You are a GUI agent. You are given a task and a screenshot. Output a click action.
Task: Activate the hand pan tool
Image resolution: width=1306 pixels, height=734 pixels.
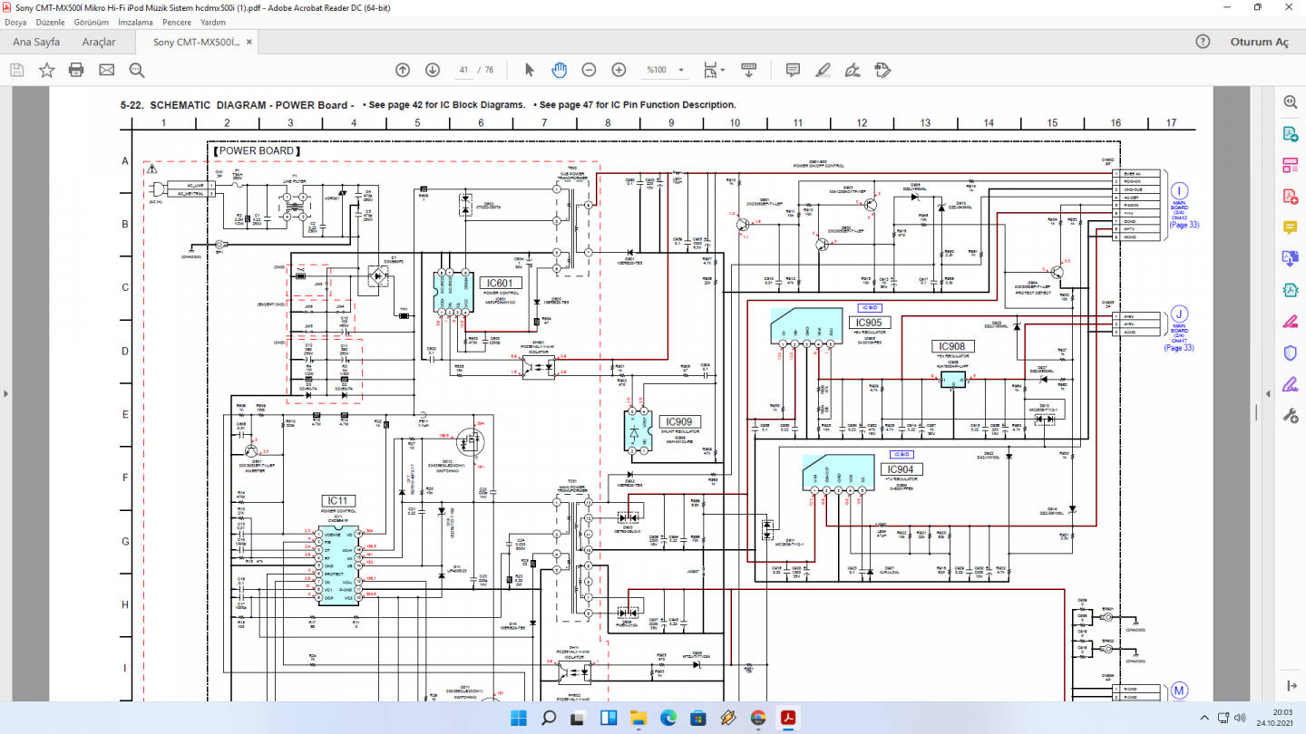click(560, 70)
